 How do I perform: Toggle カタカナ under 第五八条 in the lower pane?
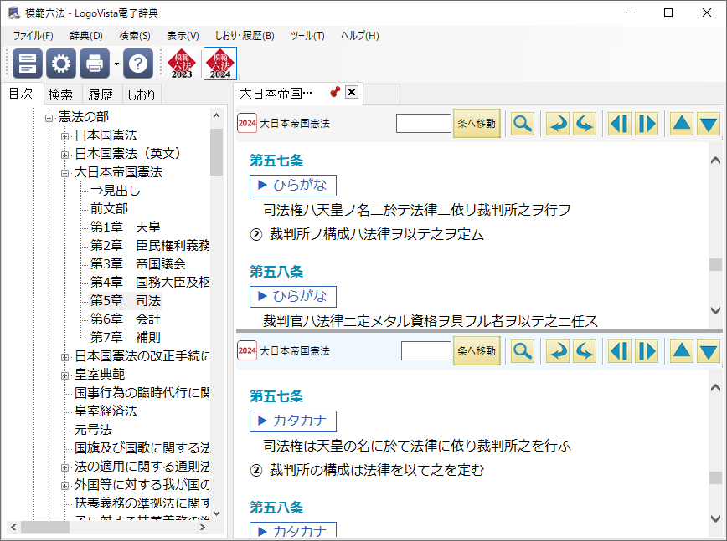coord(293,530)
